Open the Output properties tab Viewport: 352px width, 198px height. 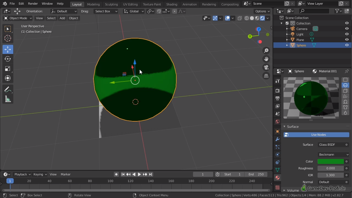(277, 98)
